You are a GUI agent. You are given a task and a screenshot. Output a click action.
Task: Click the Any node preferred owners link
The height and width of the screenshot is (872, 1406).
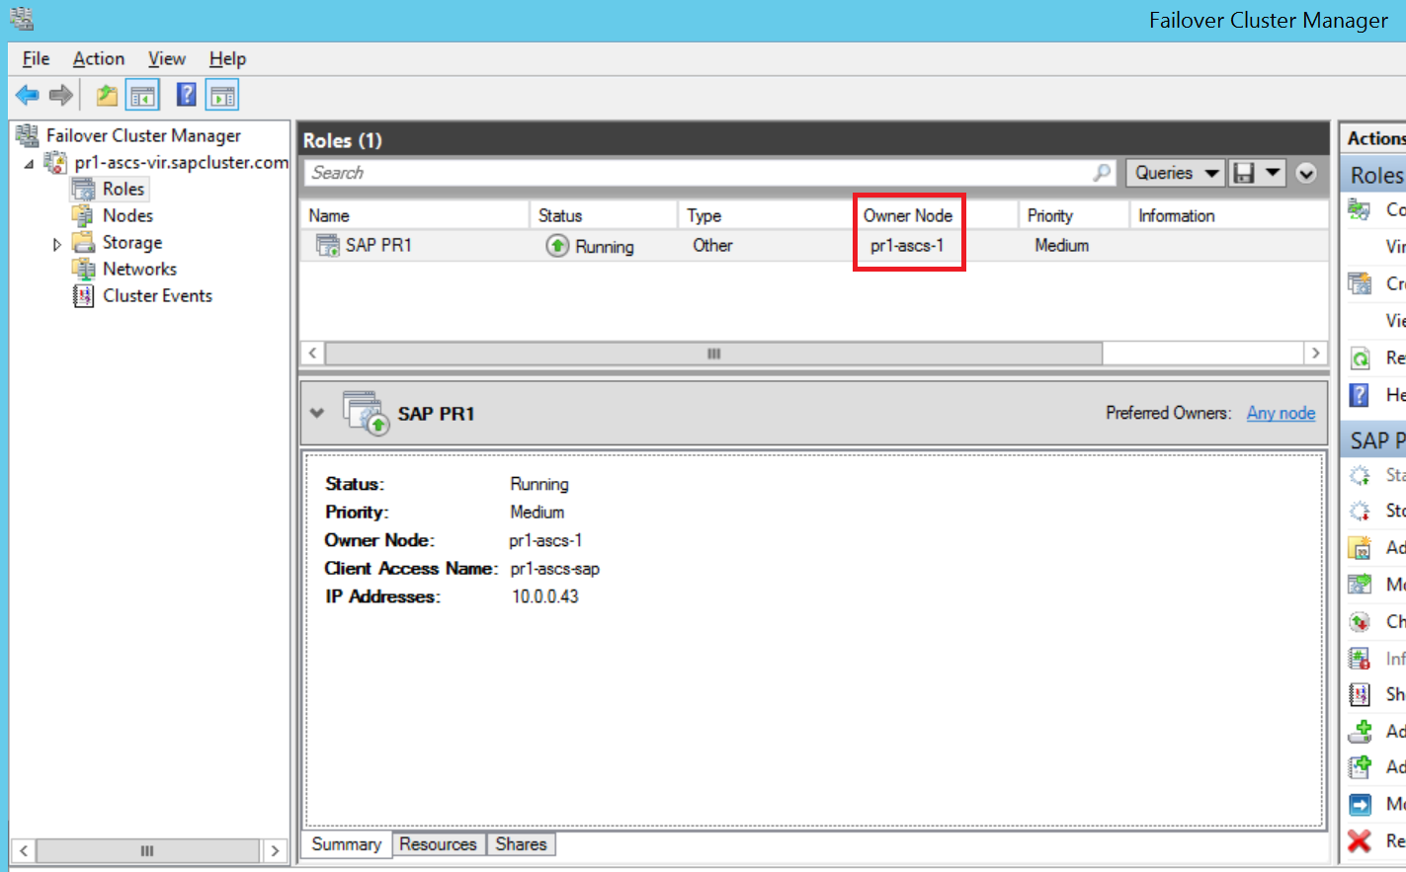coord(1281,413)
